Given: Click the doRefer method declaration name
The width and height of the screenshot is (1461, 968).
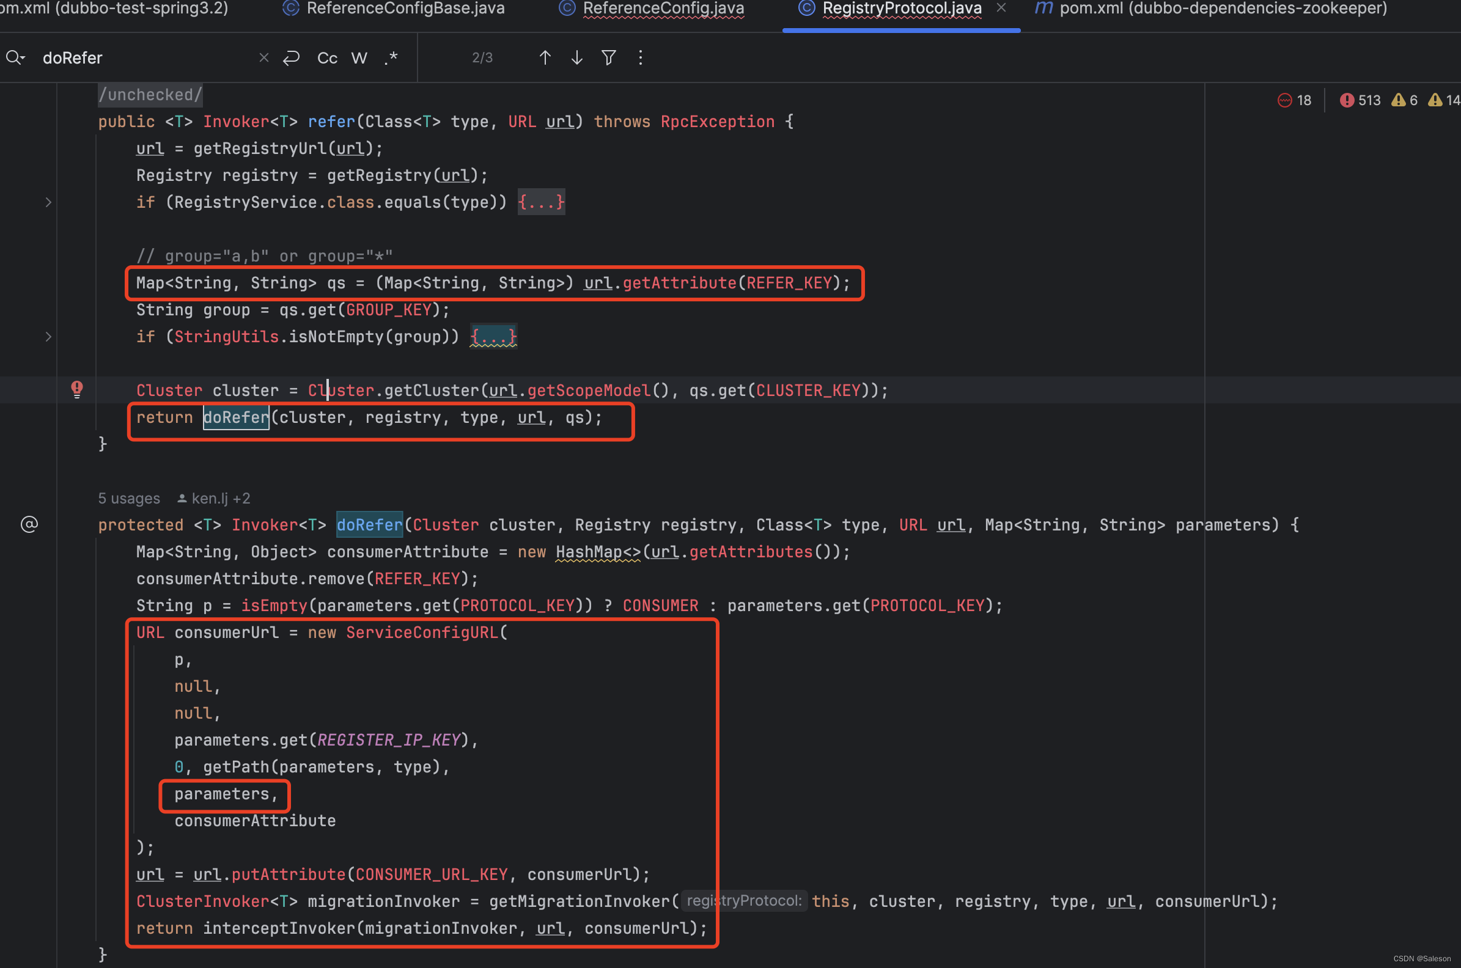Looking at the screenshot, I should [x=369, y=526].
